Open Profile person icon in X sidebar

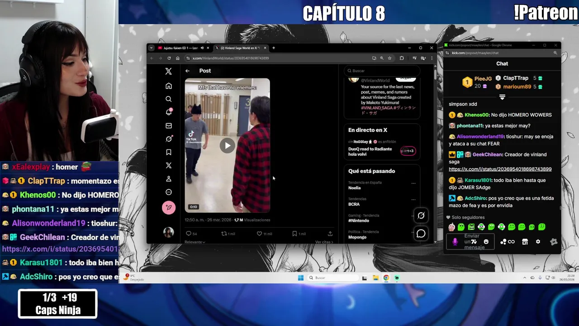168,179
